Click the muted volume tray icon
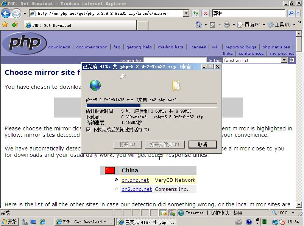This screenshot has height=226, width=304. (282, 222)
